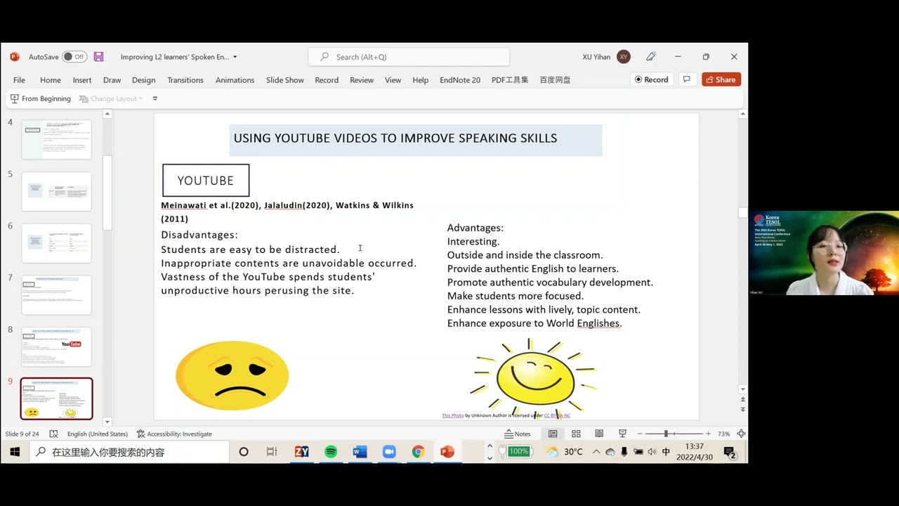Select slide 6 thumbnail
The image size is (899, 506).
click(x=57, y=243)
